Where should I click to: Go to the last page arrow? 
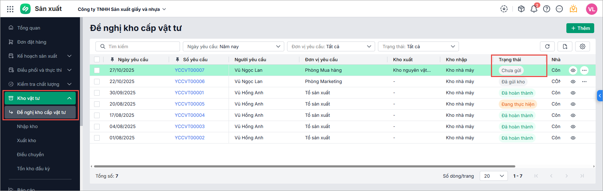point(582,176)
